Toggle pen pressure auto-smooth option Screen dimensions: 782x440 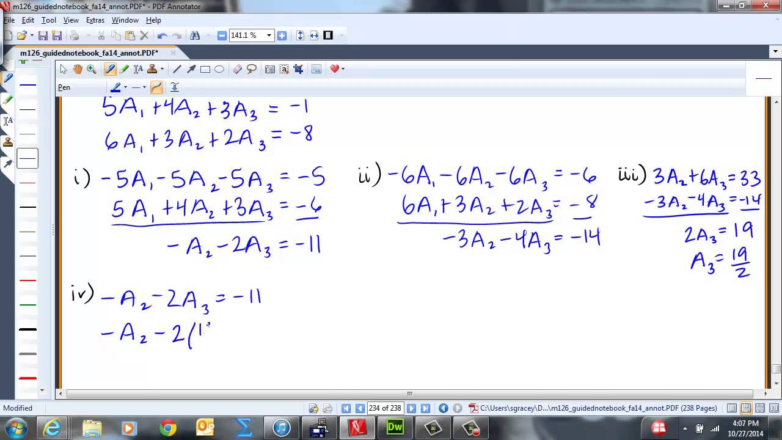pos(175,87)
